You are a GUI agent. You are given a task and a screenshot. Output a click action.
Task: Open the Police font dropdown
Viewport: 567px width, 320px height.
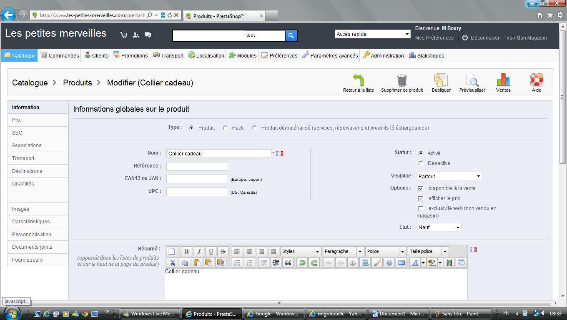[x=386, y=251]
